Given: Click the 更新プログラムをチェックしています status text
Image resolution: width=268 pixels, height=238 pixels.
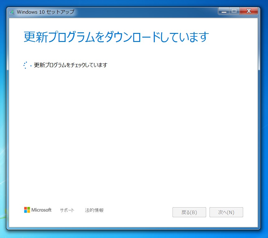Looking at the screenshot, I should pyautogui.click(x=70, y=65).
